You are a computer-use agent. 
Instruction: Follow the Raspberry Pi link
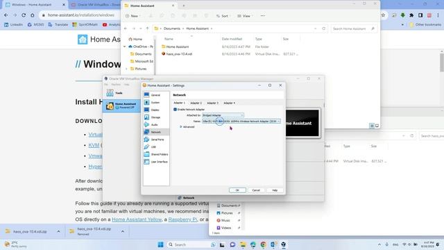[182, 219]
